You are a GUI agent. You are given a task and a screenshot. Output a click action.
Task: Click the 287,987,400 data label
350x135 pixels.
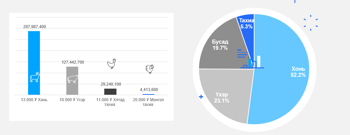tap(35, 27)
